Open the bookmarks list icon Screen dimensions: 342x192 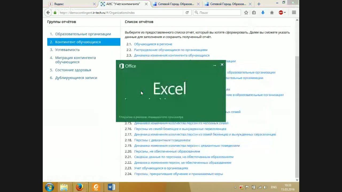click(x=254, y=13)
